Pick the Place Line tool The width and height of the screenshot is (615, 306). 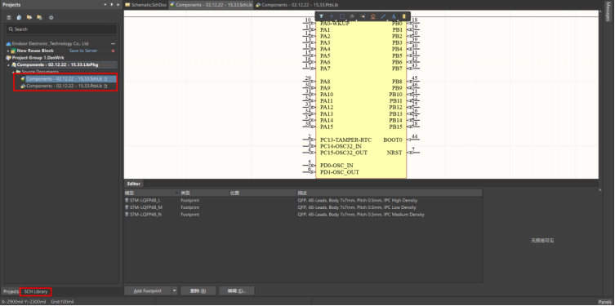coord(384,16)
